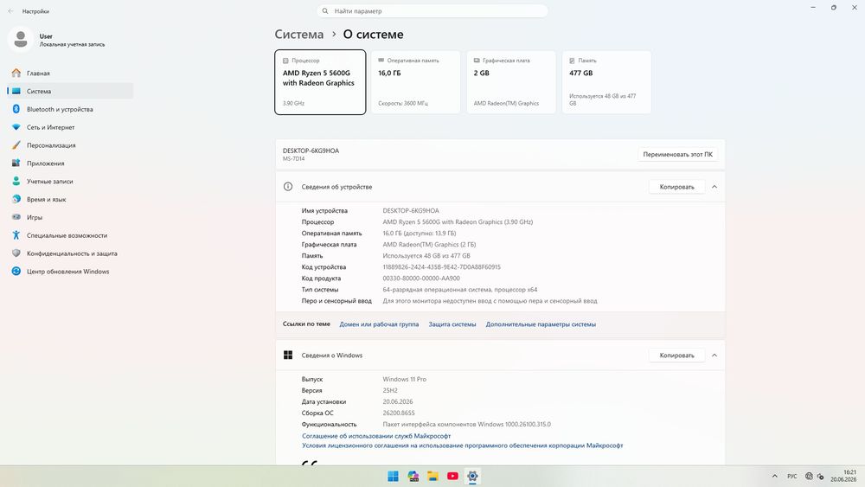Open Bluetooth и устройства icon
The height and width of the screenshot is (487, 865).
point(16,109)
